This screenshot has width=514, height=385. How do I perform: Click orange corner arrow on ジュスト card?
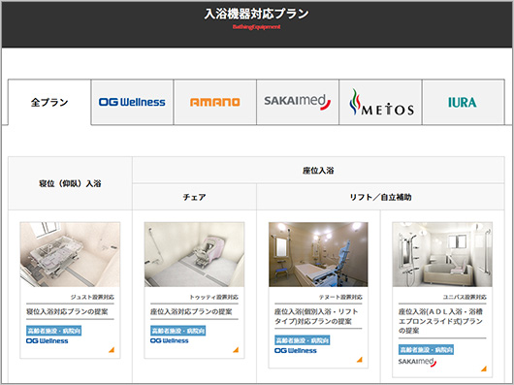112,350
